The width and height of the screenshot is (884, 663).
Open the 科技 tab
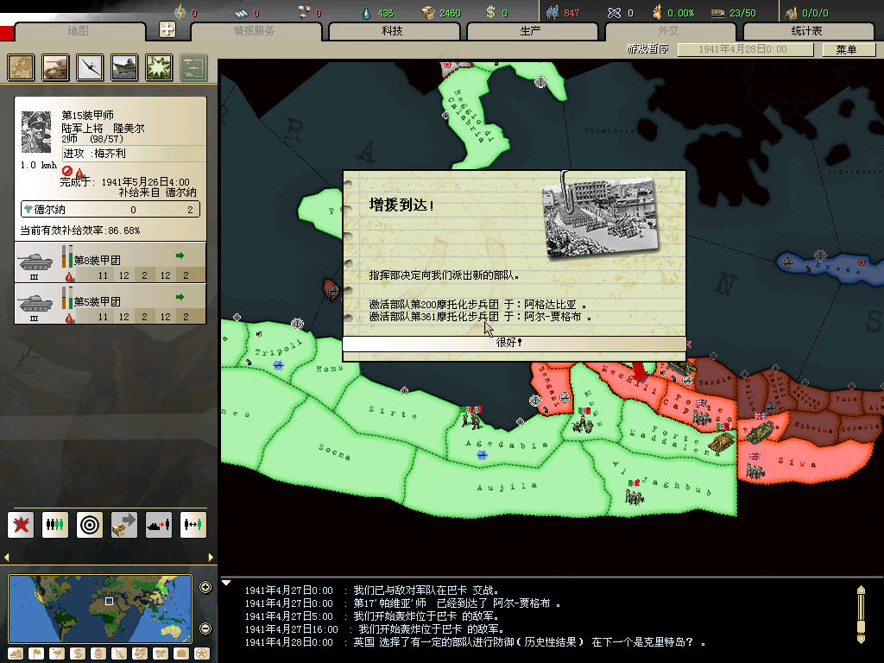tap(393, 30)
